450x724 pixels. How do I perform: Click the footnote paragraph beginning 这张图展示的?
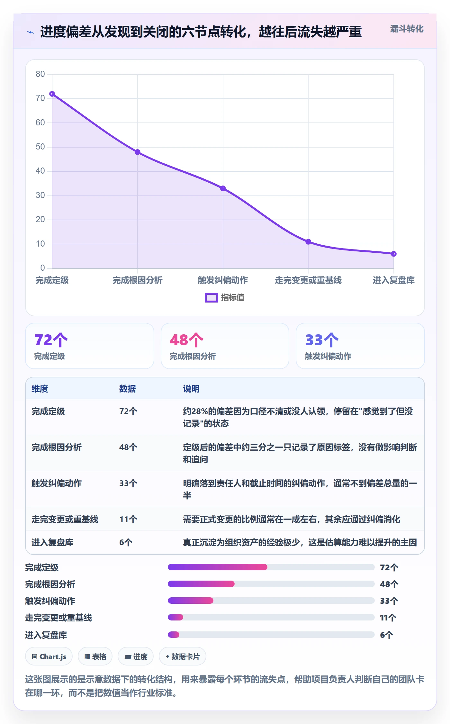click(x=225, y=686)
